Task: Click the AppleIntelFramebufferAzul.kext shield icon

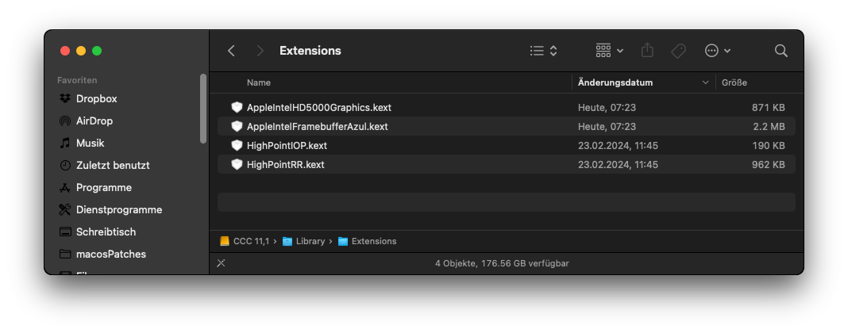Action: click(237, 126)
